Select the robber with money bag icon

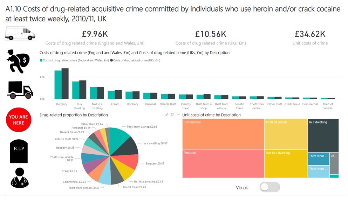[18, 61]
